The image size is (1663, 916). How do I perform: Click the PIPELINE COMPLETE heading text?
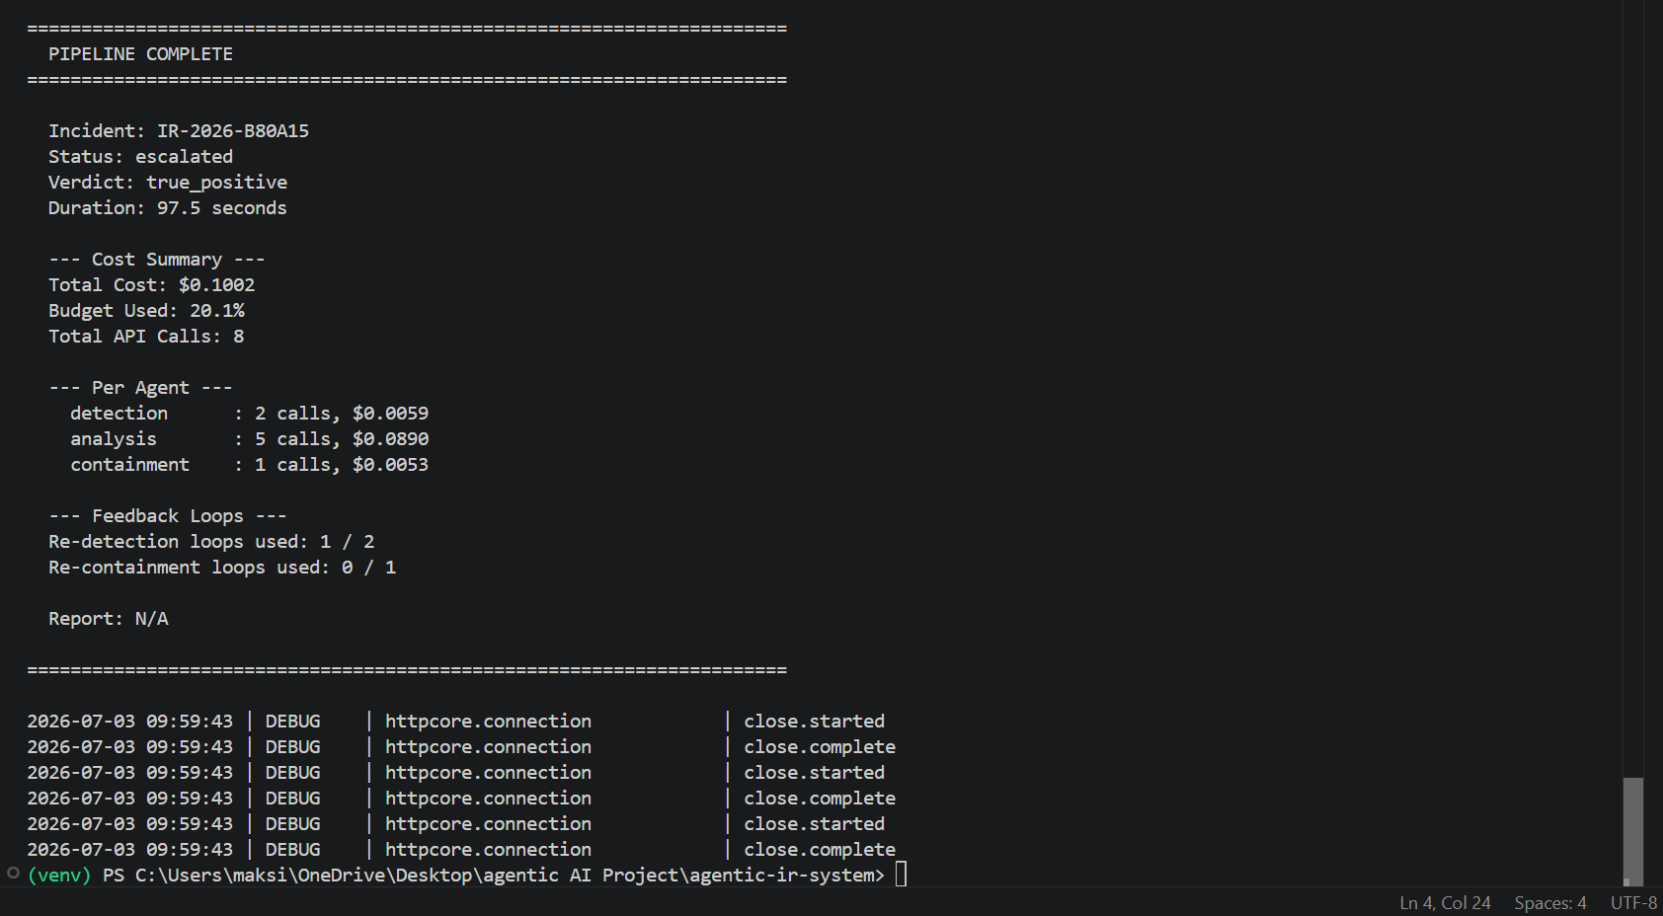pyautogui.click(x=140, y=54)
